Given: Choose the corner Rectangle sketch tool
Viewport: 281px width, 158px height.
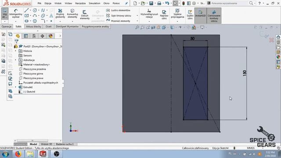Looking at the screenshot, I should (x=26, y=16).
